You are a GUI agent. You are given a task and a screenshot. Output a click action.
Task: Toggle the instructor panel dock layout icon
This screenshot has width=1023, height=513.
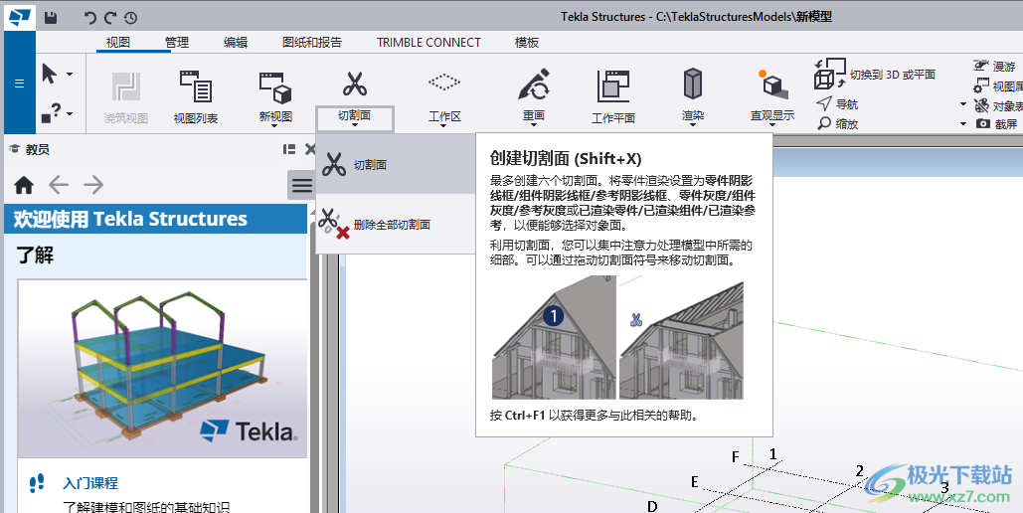289,149
